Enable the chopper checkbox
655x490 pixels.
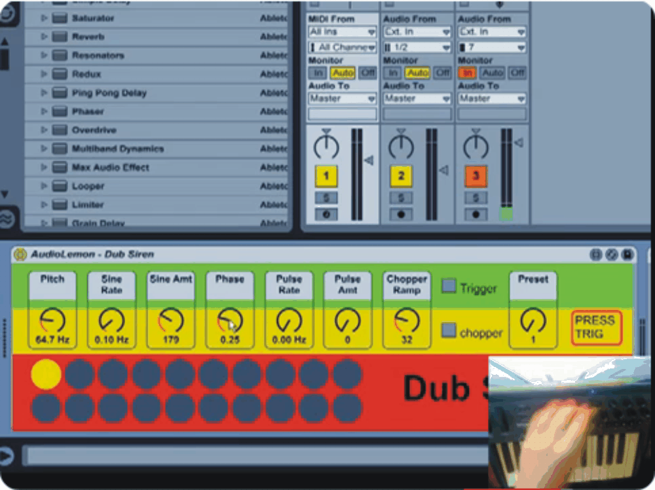449,331
